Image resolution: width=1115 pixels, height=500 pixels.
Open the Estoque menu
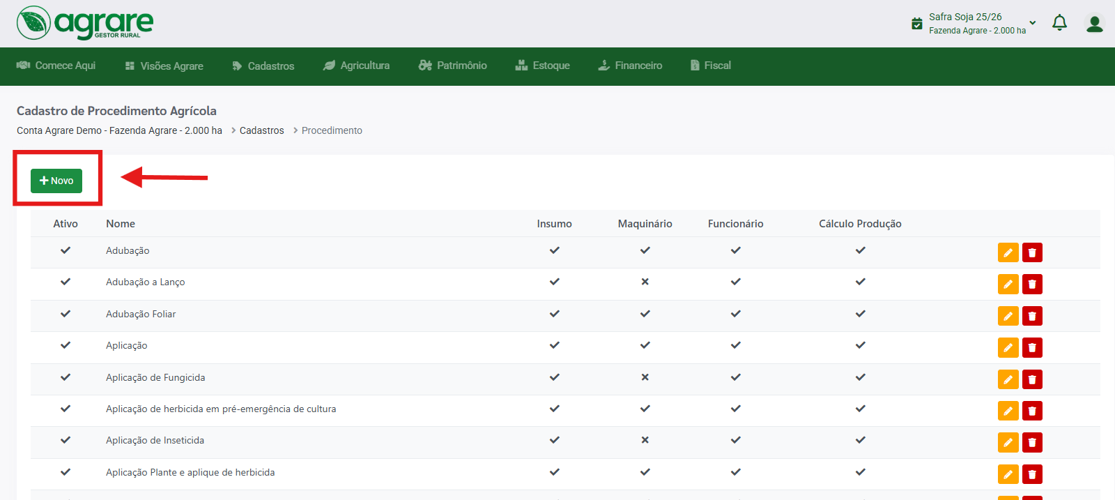point(543,66)
